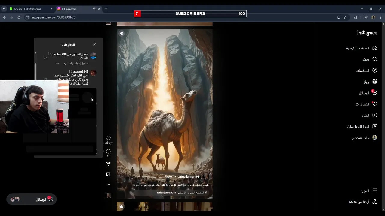Screen dimensions: 385x216
Task: Open browser Extensions puzzle icon
Action: [x=356, y=17]
